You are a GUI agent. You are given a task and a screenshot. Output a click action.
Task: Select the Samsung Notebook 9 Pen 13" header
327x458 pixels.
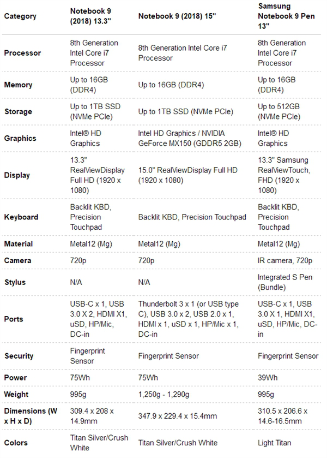286,16
